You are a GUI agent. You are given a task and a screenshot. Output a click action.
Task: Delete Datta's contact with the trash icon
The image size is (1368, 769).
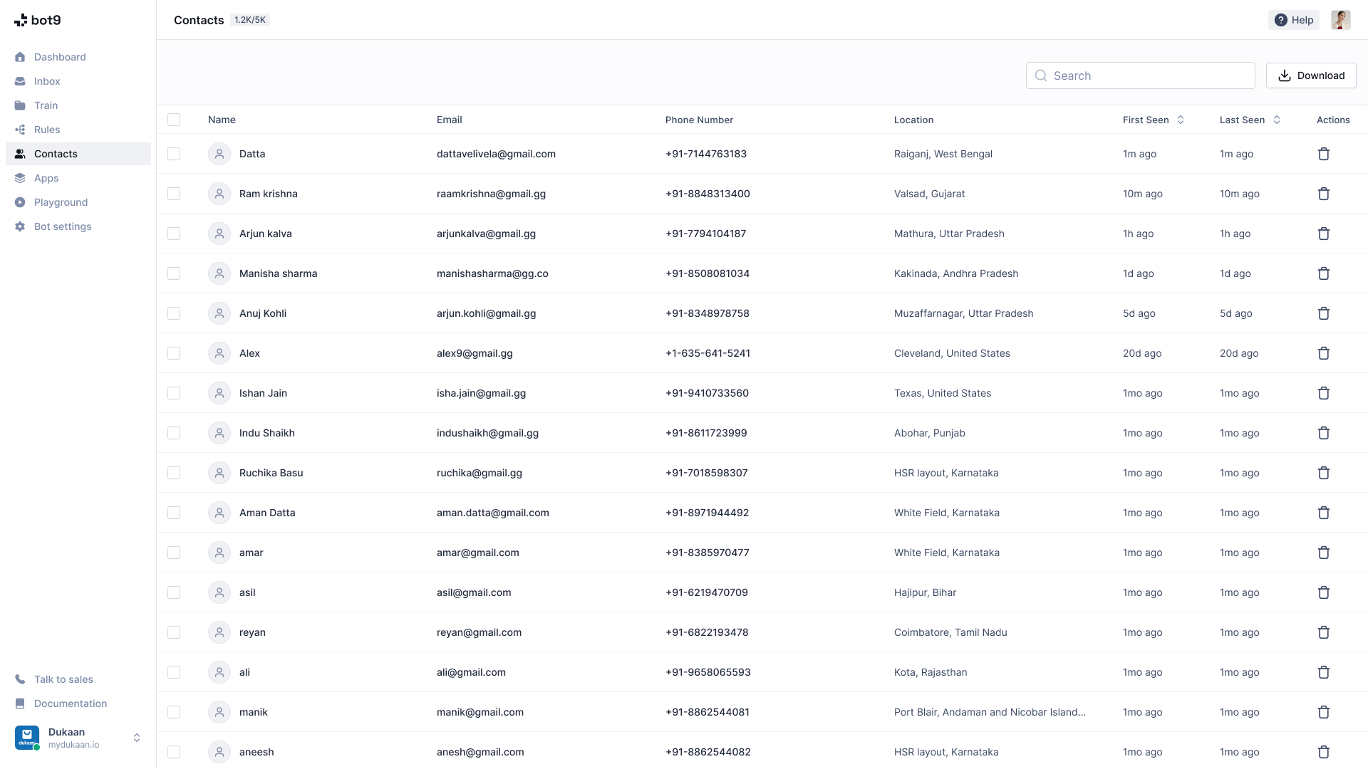(1323, 154)
